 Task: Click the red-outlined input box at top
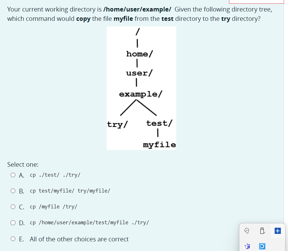point(256,2)
